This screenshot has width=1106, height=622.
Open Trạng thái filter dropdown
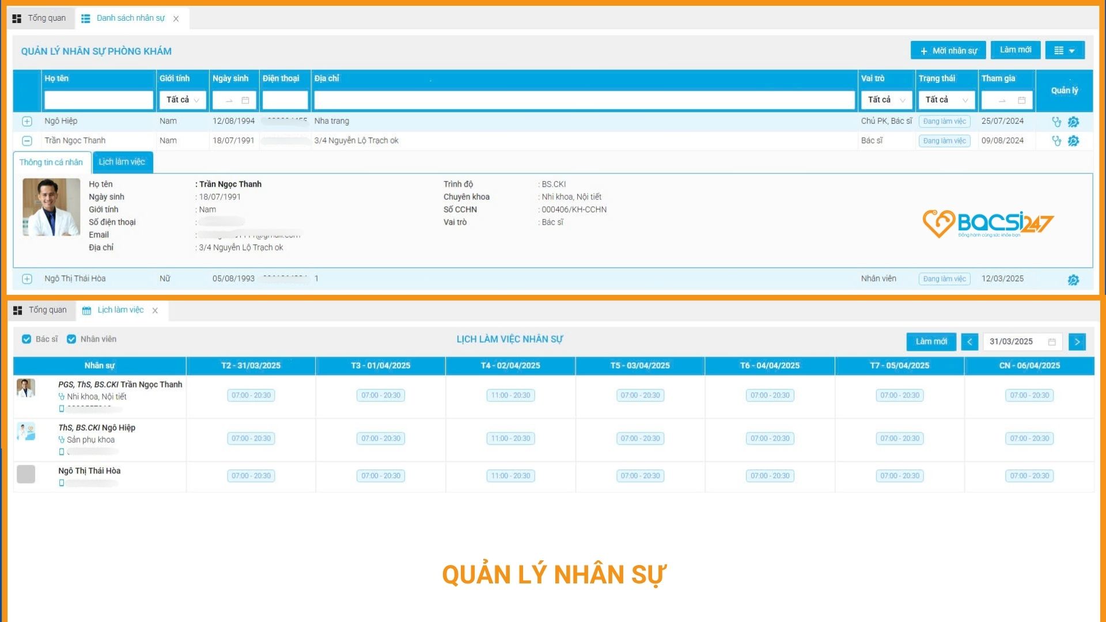(946, 100)
